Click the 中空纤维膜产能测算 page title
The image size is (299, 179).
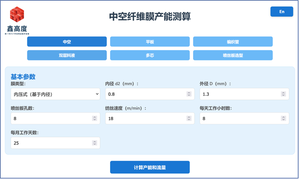click(x=150, y=16)
